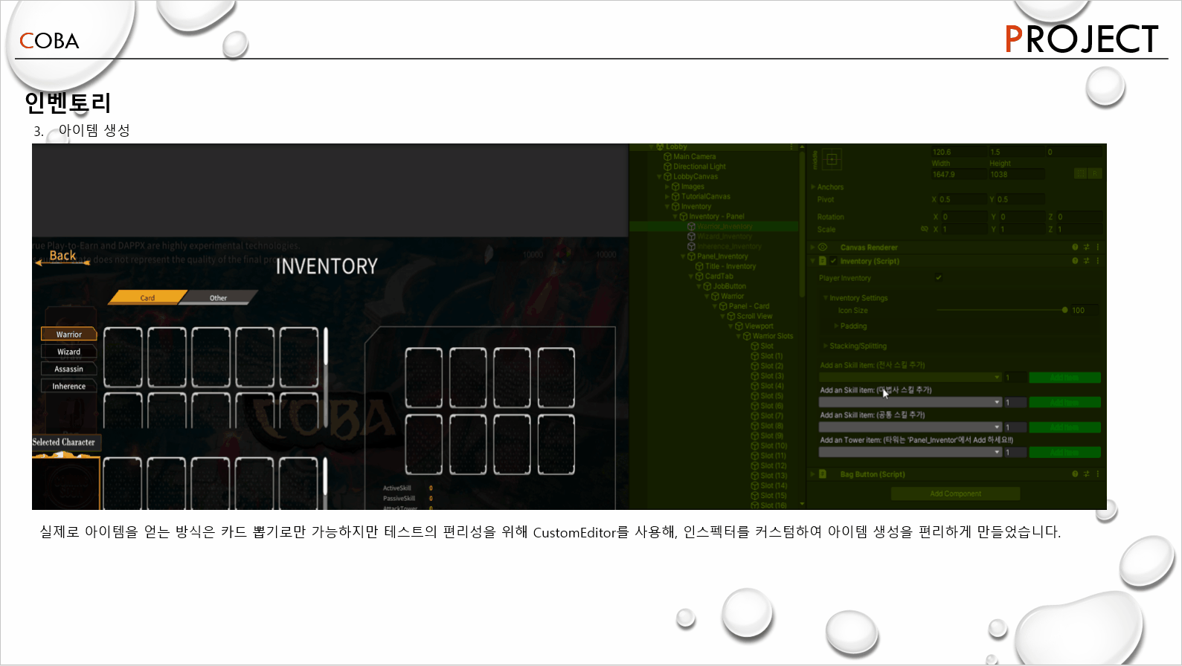Click the Add Component button

click(955, 494)
